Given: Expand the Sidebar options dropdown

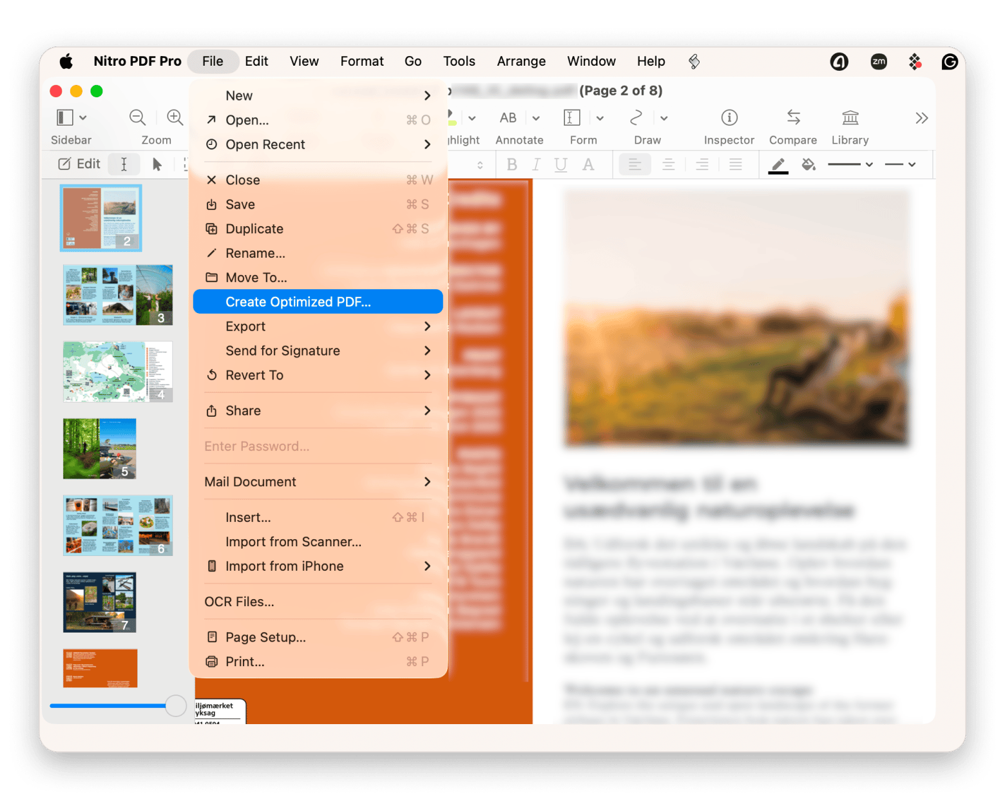Looking at the screenshot, I should tap(83, 118).
